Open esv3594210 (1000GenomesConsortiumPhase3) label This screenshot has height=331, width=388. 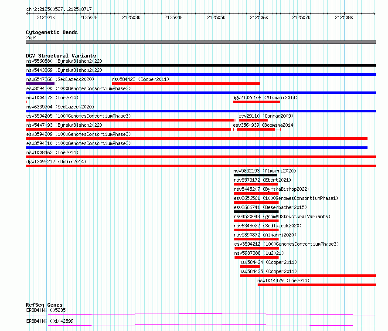click(x=78, y=143)
